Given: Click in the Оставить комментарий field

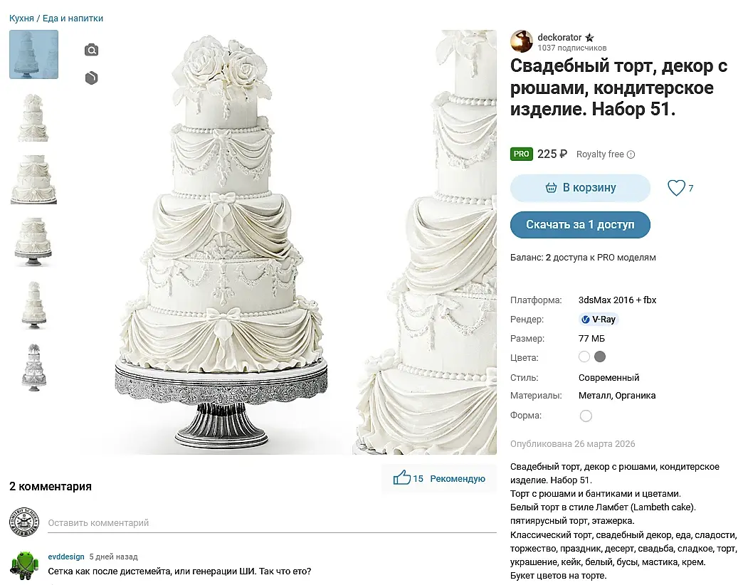Looking at the screenshot, I should pos(270,523).
